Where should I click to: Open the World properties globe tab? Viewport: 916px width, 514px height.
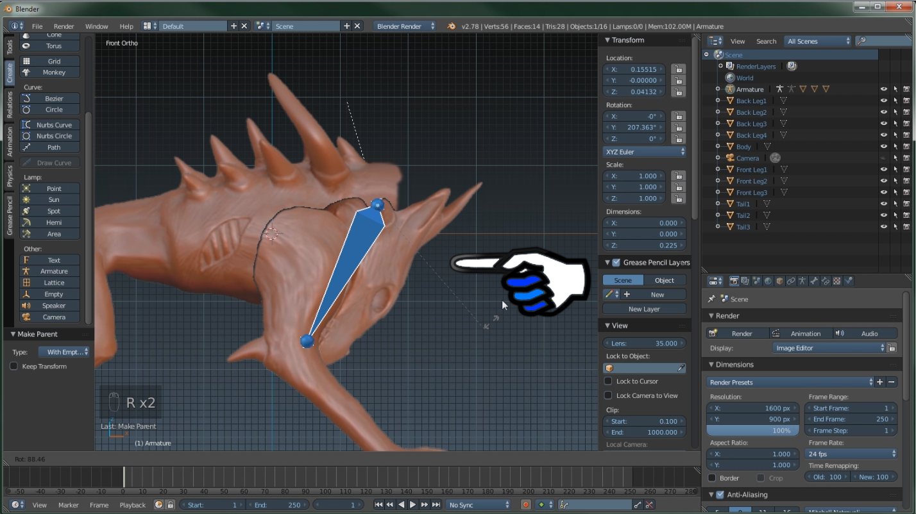pyautogui.click(x=768, y=281)
